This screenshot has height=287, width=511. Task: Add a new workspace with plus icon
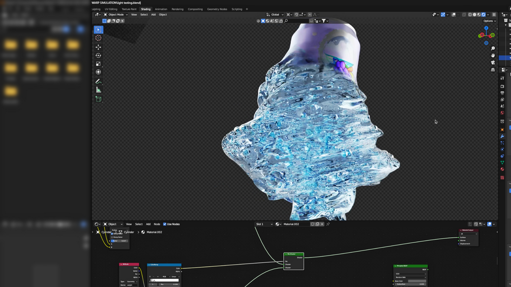point(247,9)
